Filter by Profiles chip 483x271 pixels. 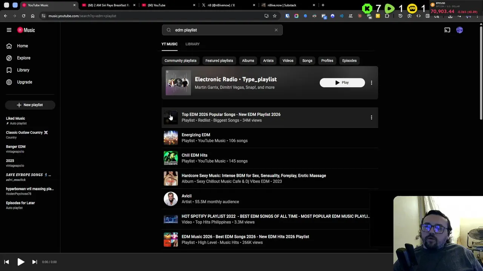click(327, 61)
